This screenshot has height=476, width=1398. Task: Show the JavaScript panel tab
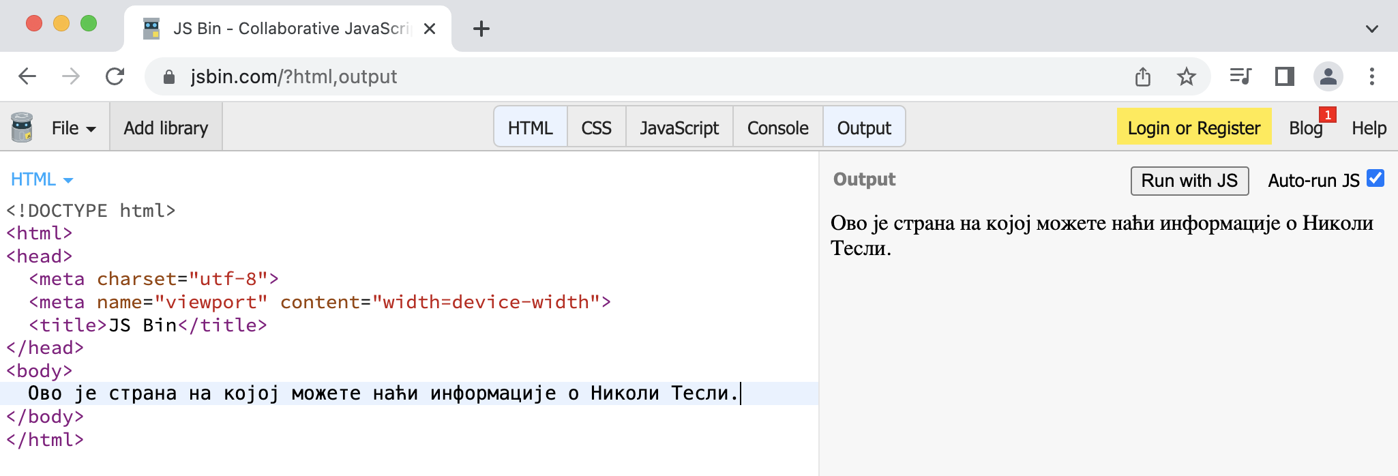click(679, 128)
